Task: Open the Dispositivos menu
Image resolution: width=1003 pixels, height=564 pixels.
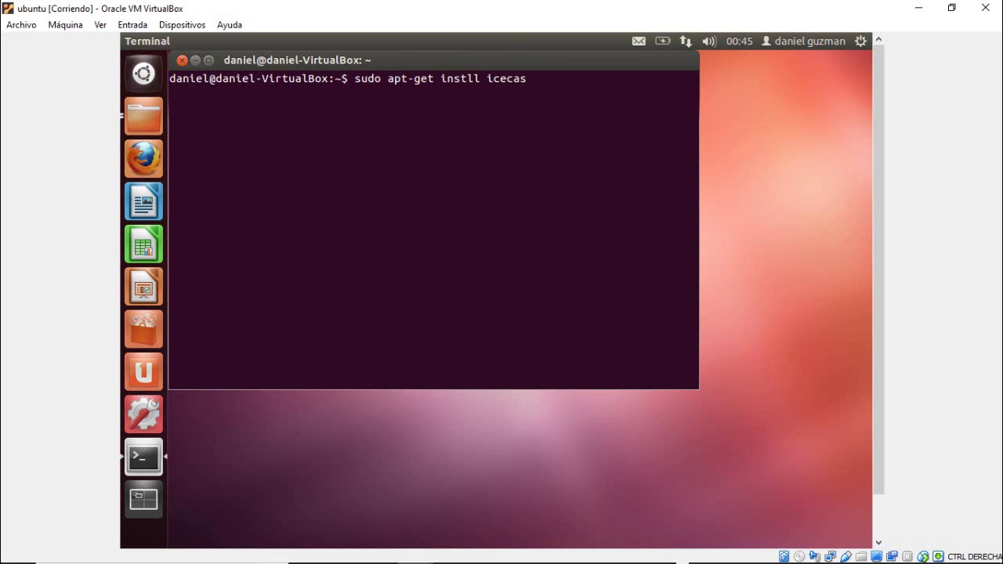Action: point(182,25)
